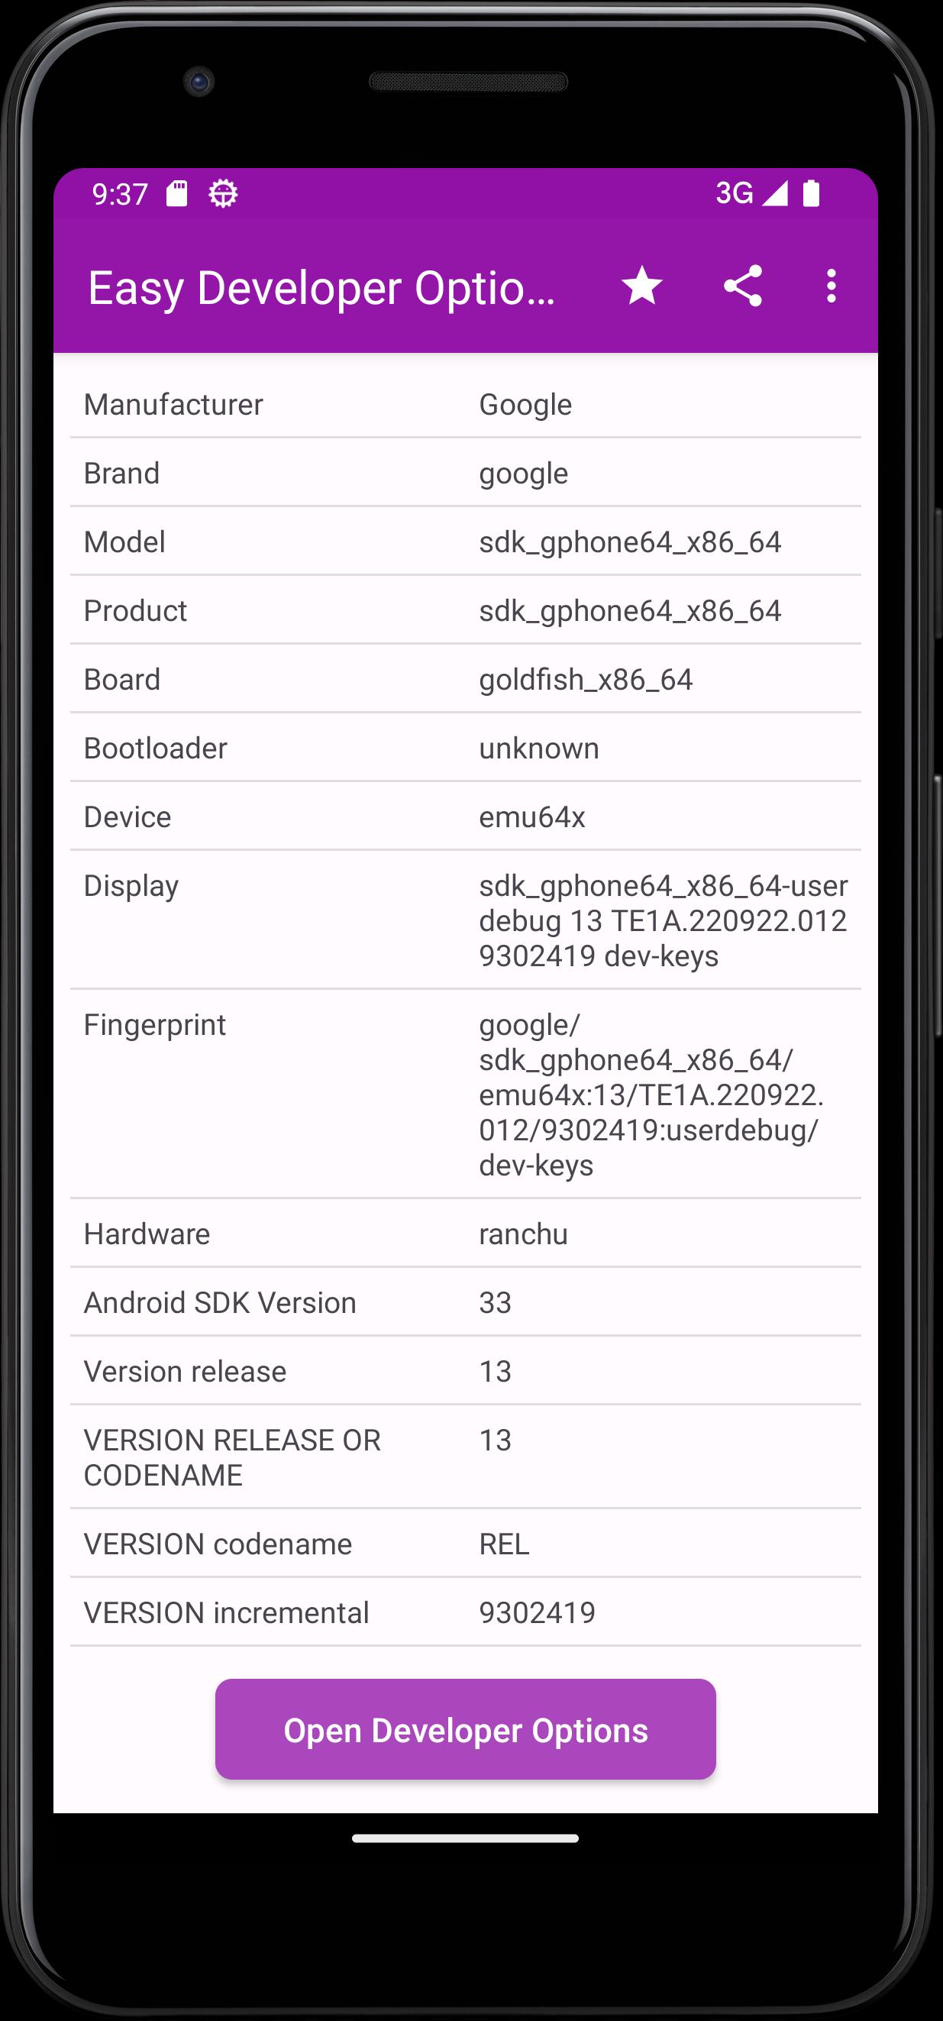Open the share icon in toolbar
The height and width of the screenshot is (2021, 943).
pos(743,286)
